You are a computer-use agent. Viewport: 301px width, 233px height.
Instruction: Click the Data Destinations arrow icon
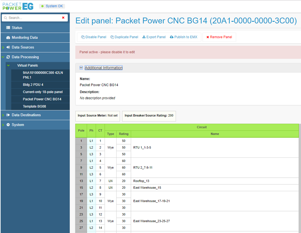pyautogui.click(x=8, y=115)
